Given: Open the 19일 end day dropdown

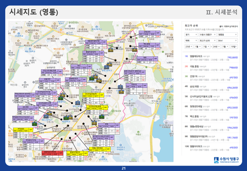Looking at the screenshot, I should coord(234,47).
